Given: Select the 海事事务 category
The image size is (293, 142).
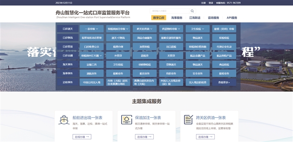Looking at the screenshot, I should click(68, 73).
